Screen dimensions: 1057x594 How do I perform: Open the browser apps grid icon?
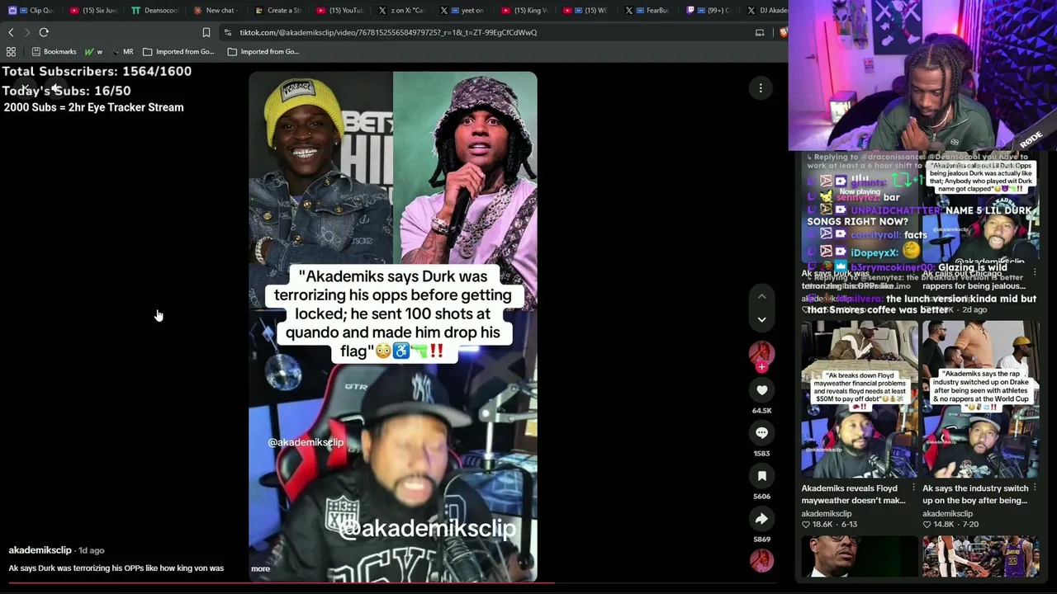pos(11,52)
